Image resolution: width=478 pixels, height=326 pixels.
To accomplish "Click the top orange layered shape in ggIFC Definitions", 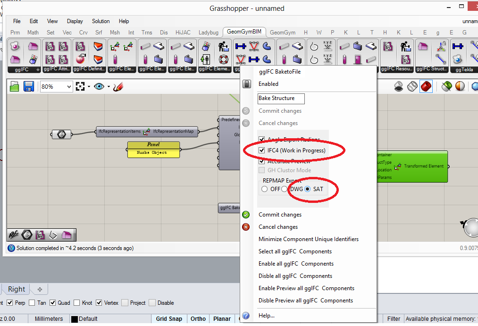I will 98,46.
